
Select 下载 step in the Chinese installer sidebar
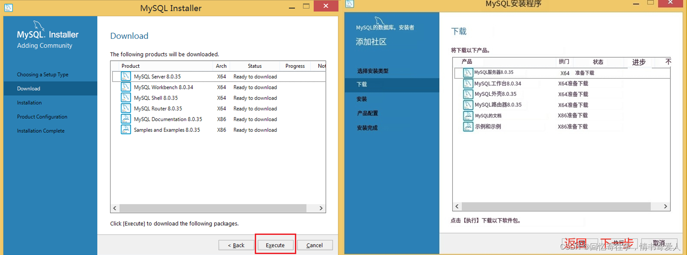[392, 84]
